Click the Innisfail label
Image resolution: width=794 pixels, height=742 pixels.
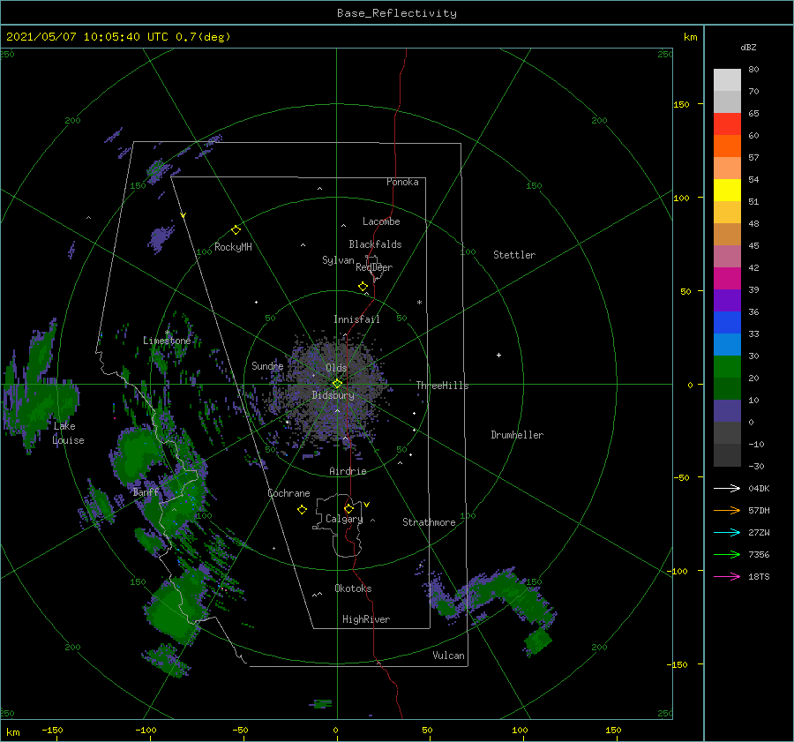point(356,319)
